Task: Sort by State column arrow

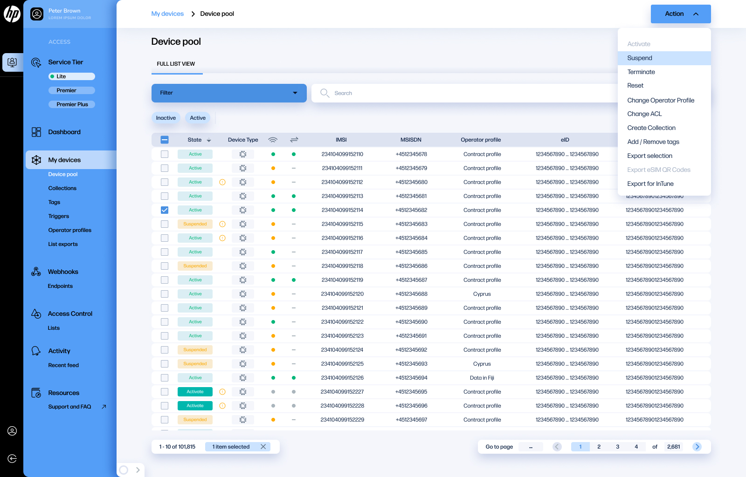Action: pyautogui.click(x=209, y=140)
